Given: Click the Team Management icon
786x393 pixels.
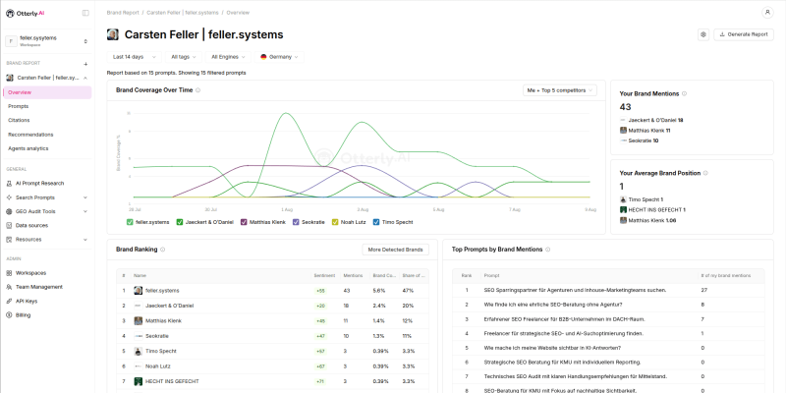Looking at the screenshot, I should [10, 287].
